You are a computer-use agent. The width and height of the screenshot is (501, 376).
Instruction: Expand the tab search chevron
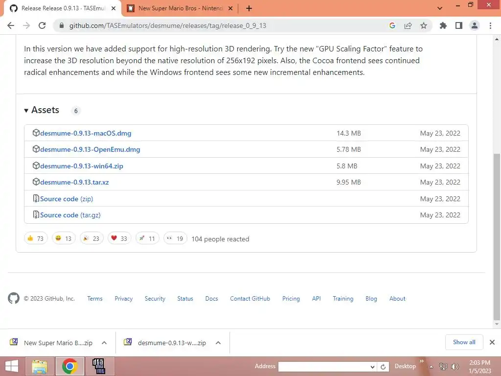[x=440, y=8]
